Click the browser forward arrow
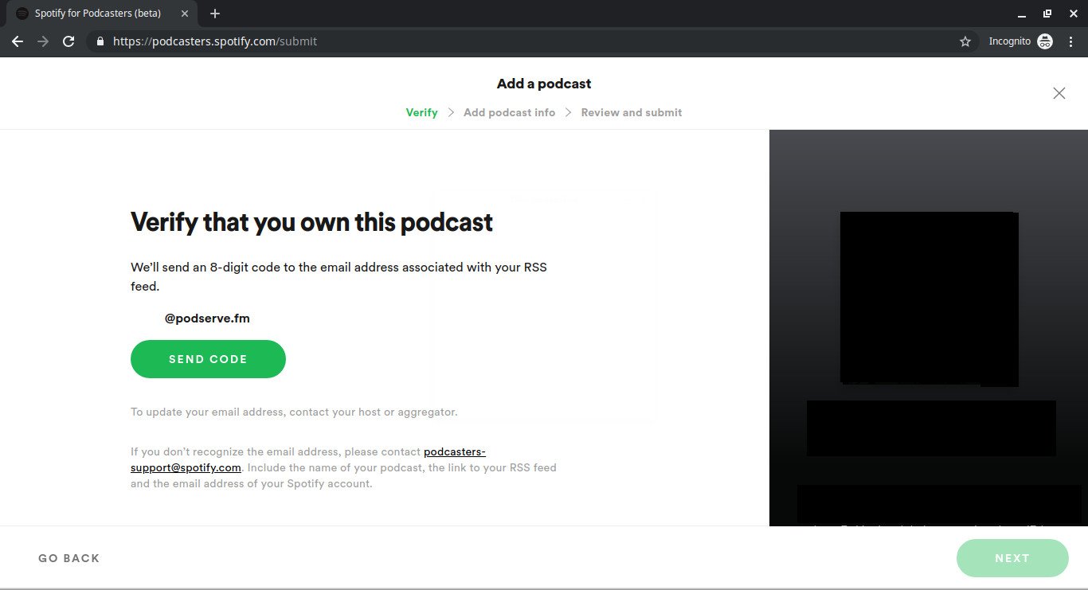The width and height of the screenshot is (1088, 590). click(x=43, y=41)
